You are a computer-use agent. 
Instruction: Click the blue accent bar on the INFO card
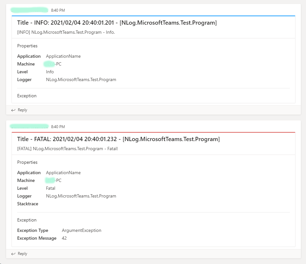(x=153, y=16)
